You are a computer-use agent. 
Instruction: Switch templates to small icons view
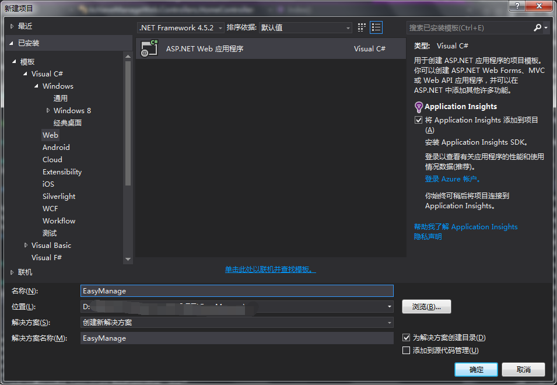(x=362, y=27)
